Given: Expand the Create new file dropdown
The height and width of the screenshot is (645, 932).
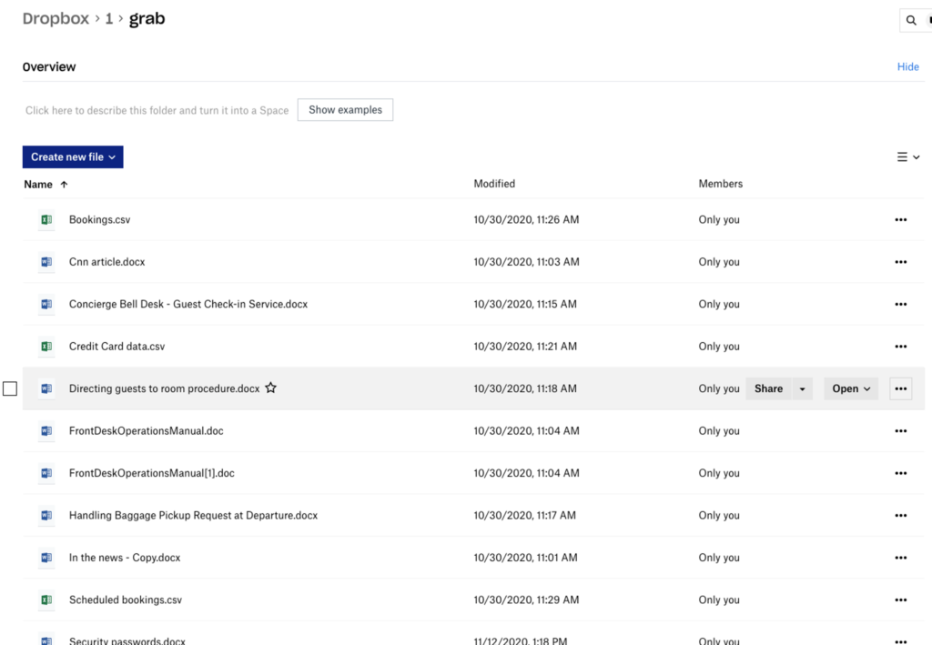Looking at the screenshot, I should [x=73, y=157].
